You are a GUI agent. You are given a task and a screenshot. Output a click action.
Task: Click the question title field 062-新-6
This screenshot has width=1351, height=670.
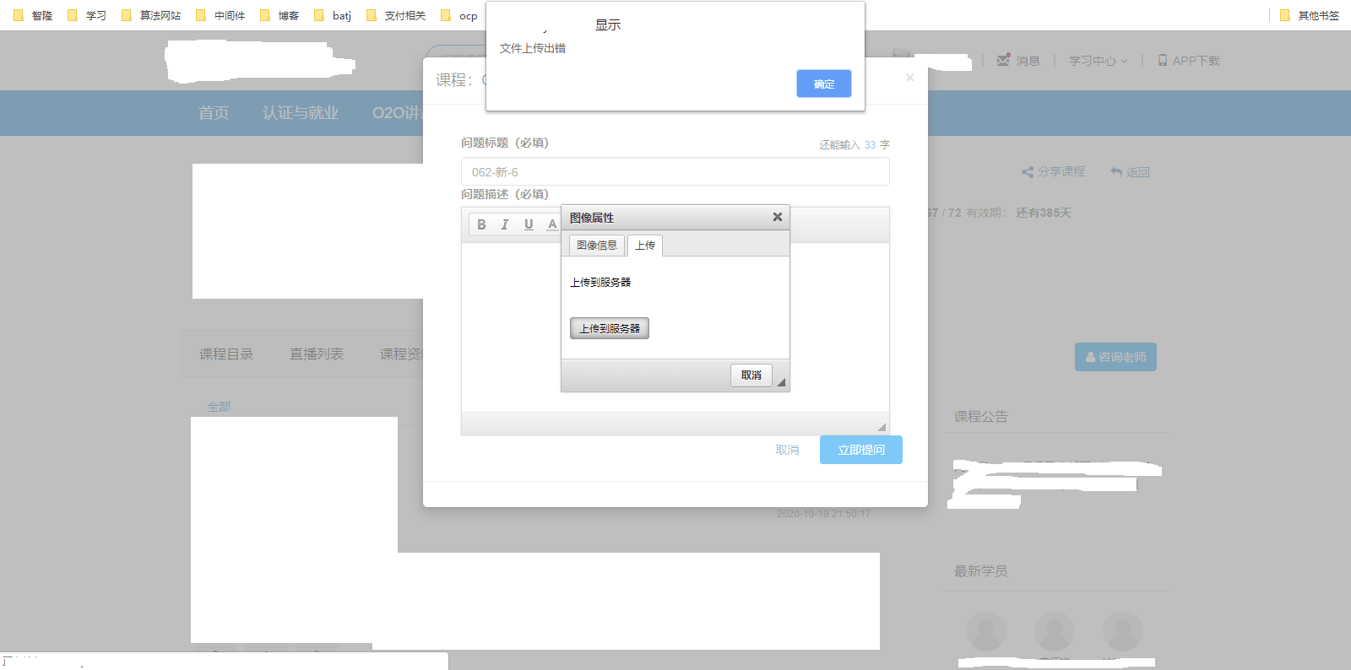[x=675, y=171]
